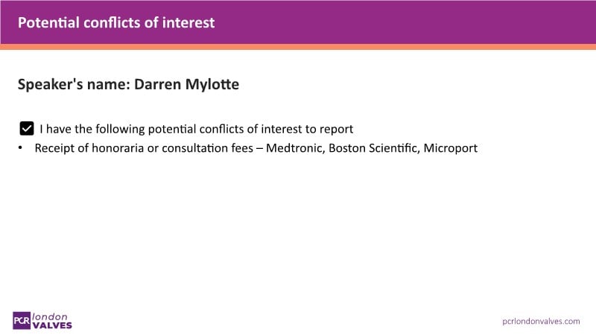Screen dimensions: 596x335
Task: Click the bullet point marker before 'Receipt'
Action: [x=22, y=148]
